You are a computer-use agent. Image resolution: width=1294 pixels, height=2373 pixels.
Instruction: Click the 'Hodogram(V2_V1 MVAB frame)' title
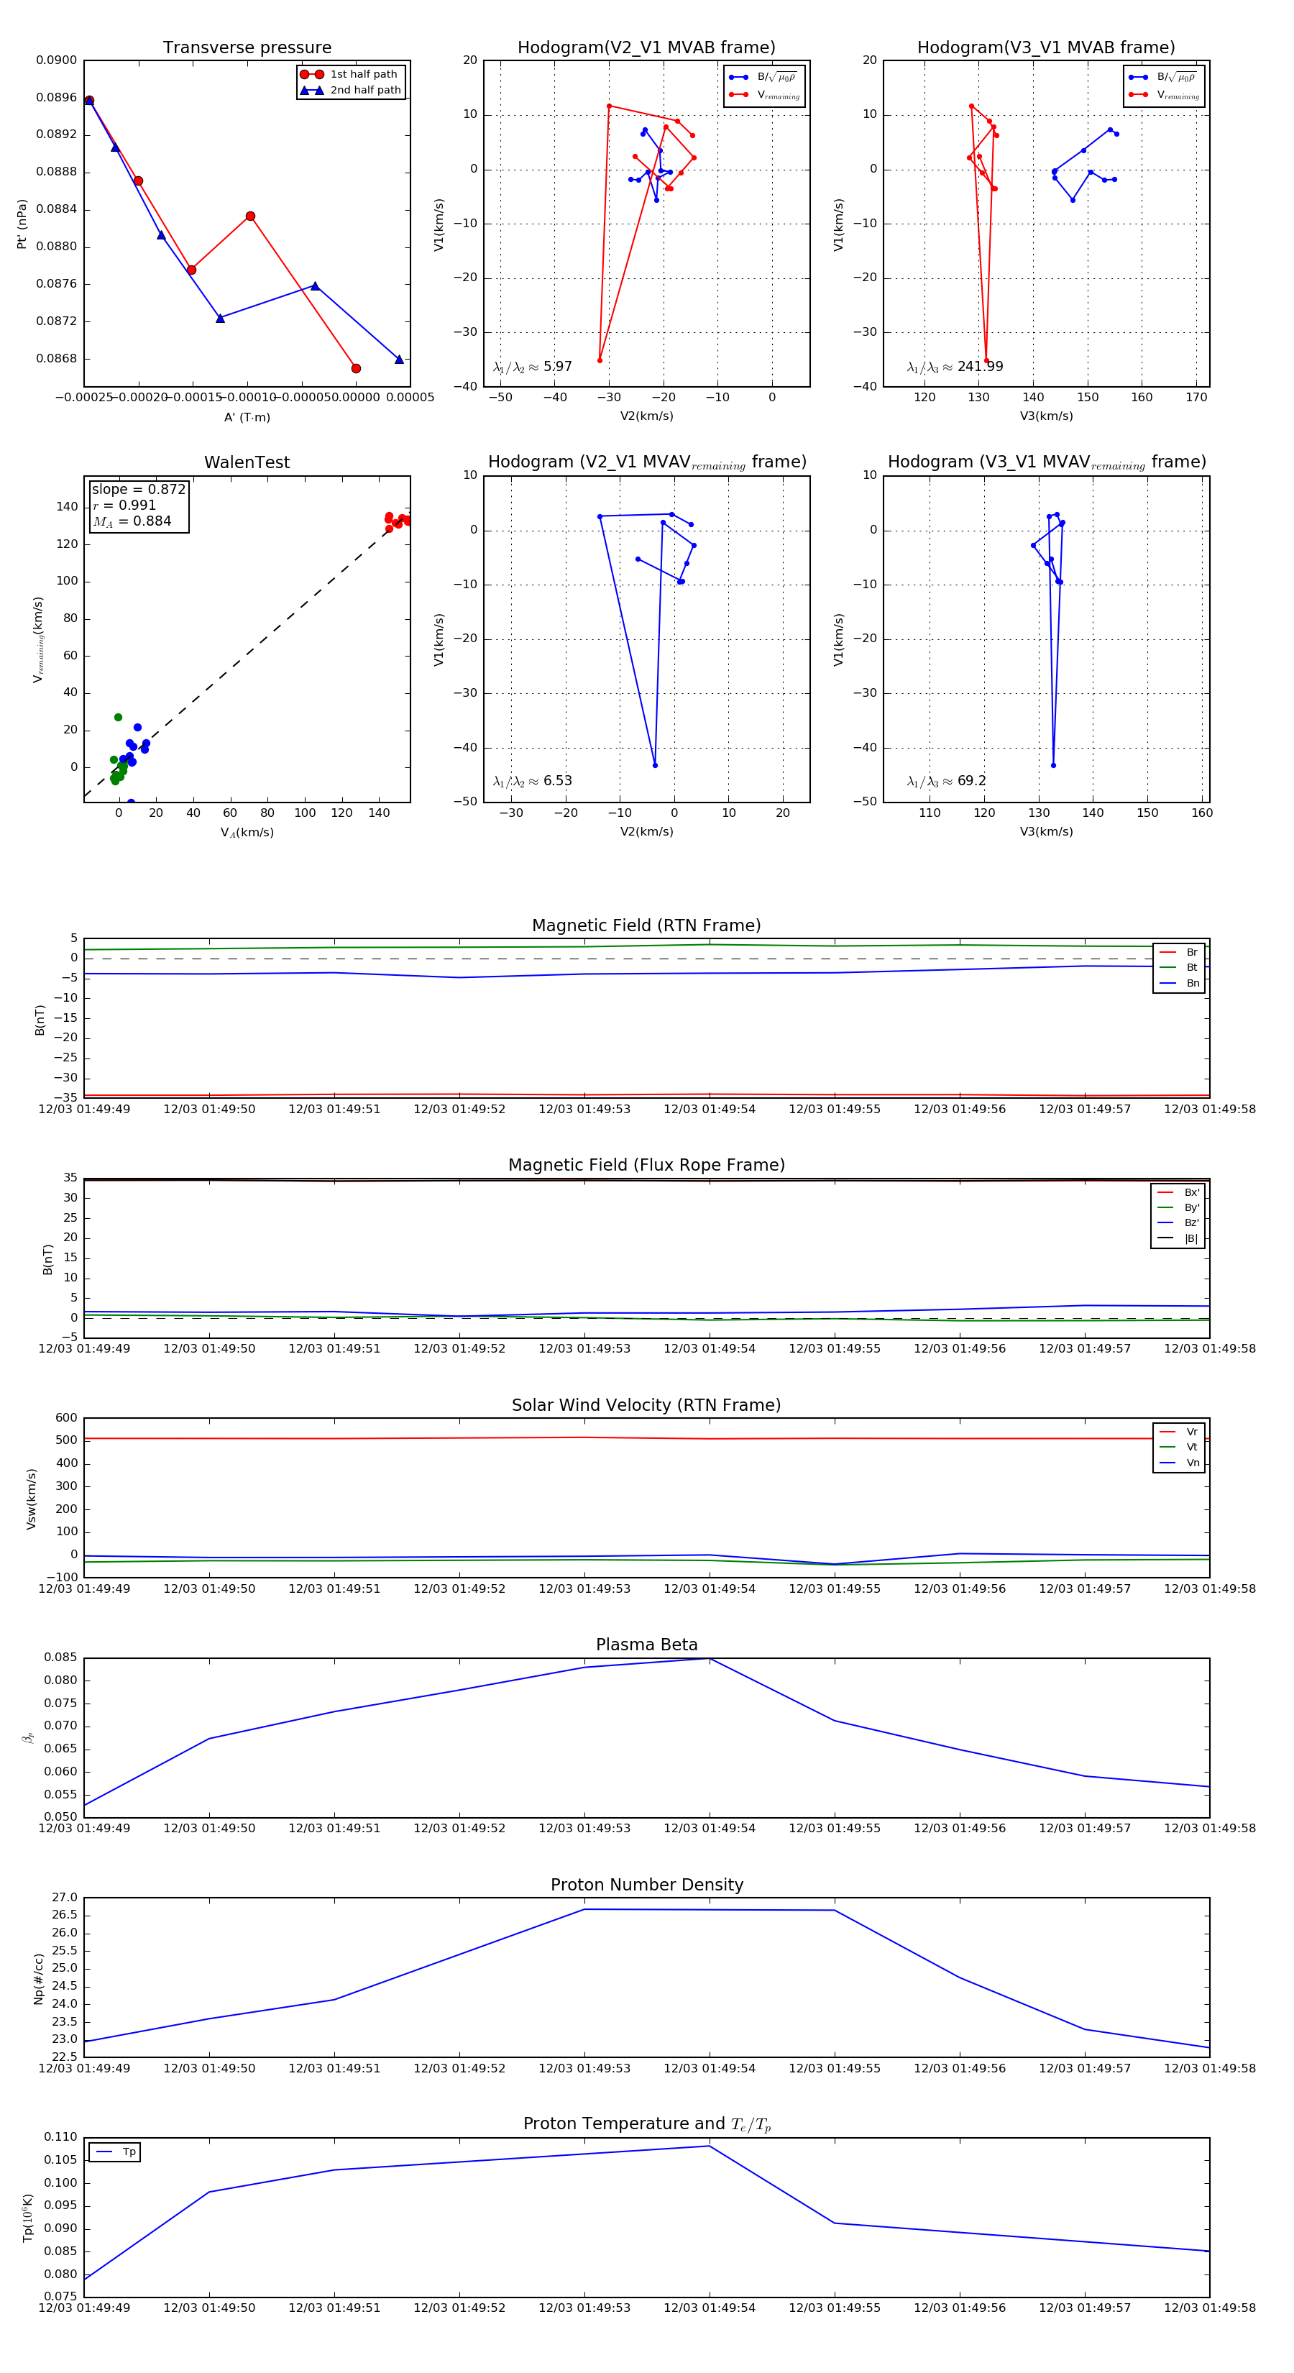tap(646, 47)
